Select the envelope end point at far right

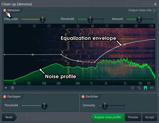[154, 39]
